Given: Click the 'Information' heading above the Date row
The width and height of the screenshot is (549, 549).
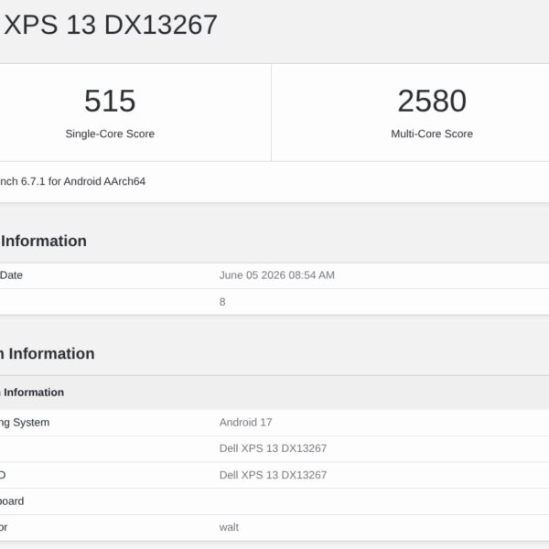Looking at the screenshot, I should (x=44, y=242).
